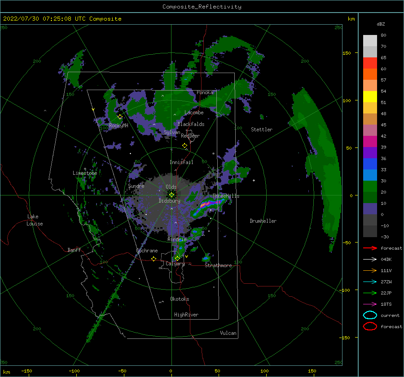Screen dimensions: 404x377
Task: Click the Stettler label
Action: click(x=262, y=130)
